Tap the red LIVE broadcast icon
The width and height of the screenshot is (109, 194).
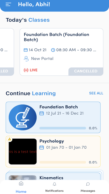click(26, 70)
